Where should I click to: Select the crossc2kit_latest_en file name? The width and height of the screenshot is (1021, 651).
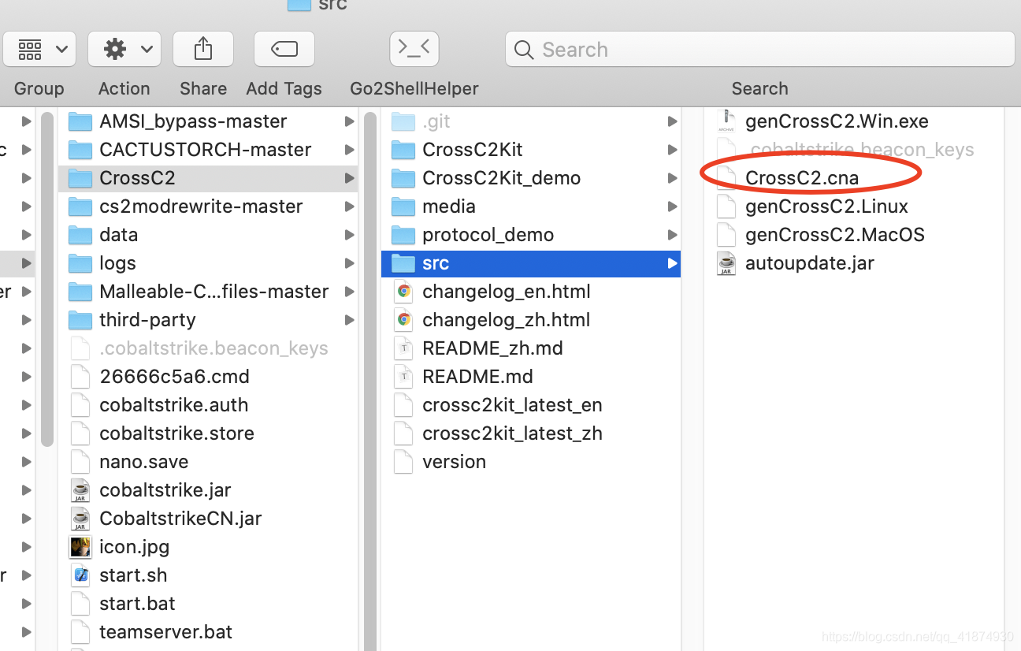(512, 405)
